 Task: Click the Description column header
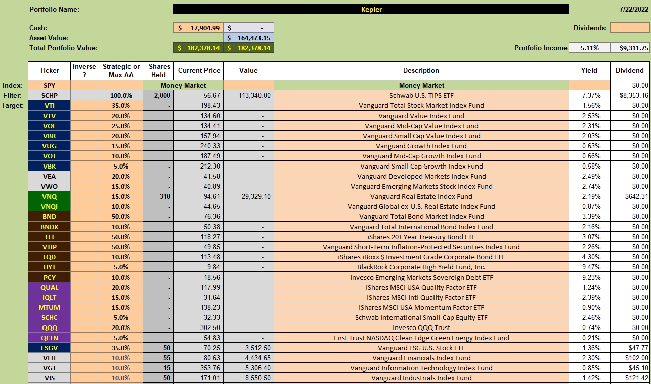click(x=421, y=71)
